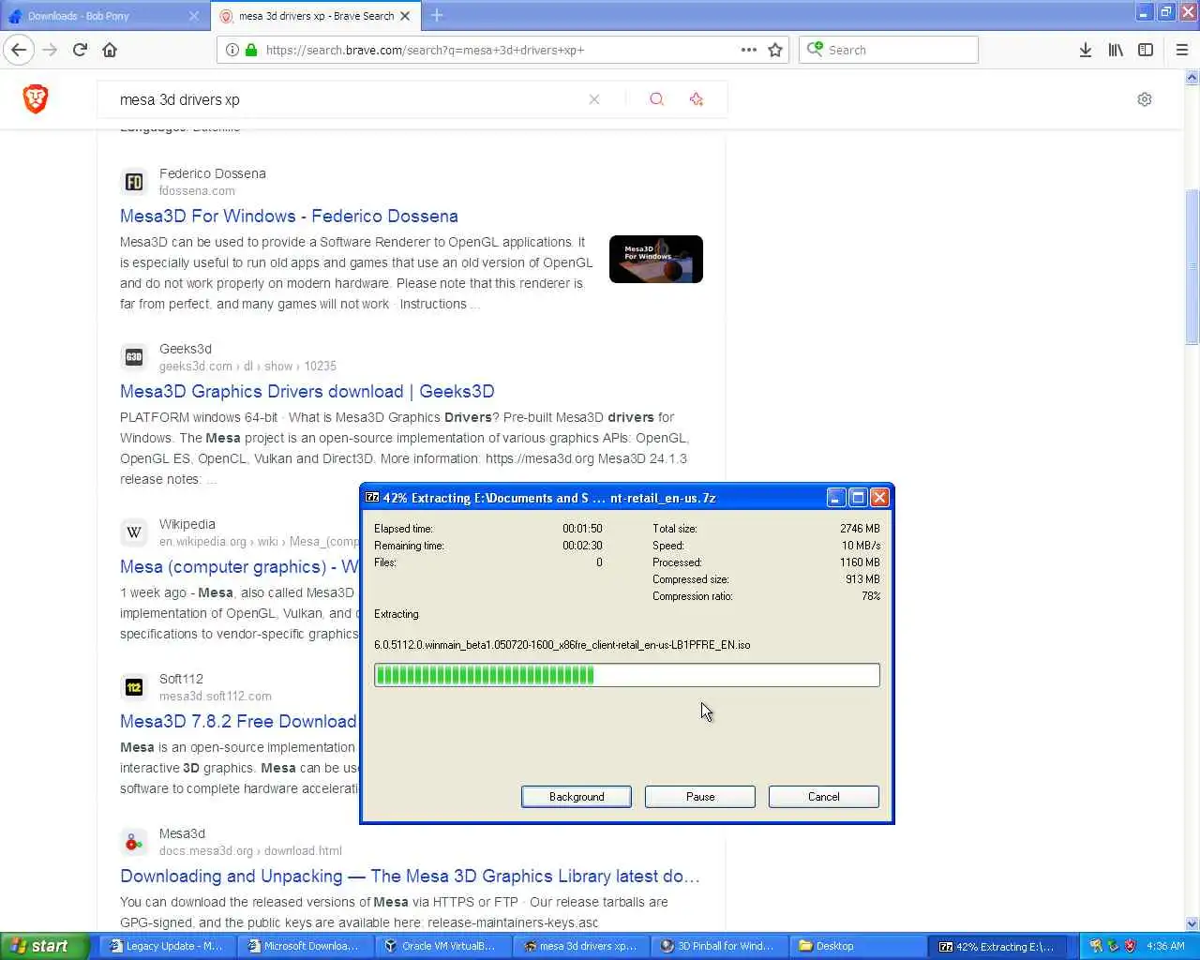
Task: Click the browser forward arrow
Action: (x=51, y=50)
